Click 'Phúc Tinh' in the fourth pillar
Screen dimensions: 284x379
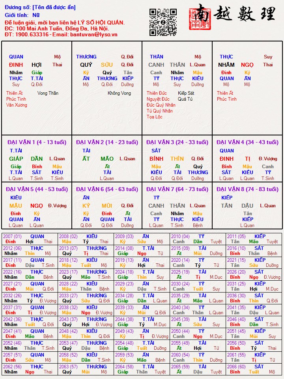pyautogui.click(x=227, y=99)
